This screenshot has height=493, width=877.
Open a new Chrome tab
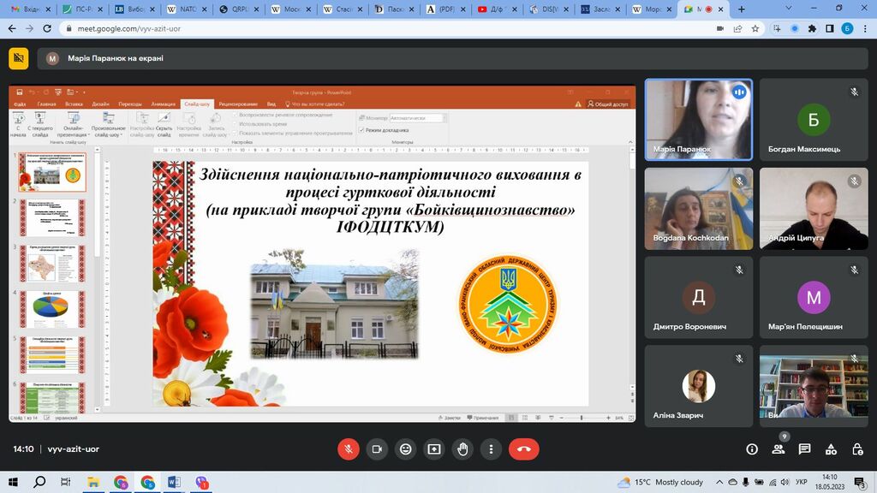pos(742,9)
